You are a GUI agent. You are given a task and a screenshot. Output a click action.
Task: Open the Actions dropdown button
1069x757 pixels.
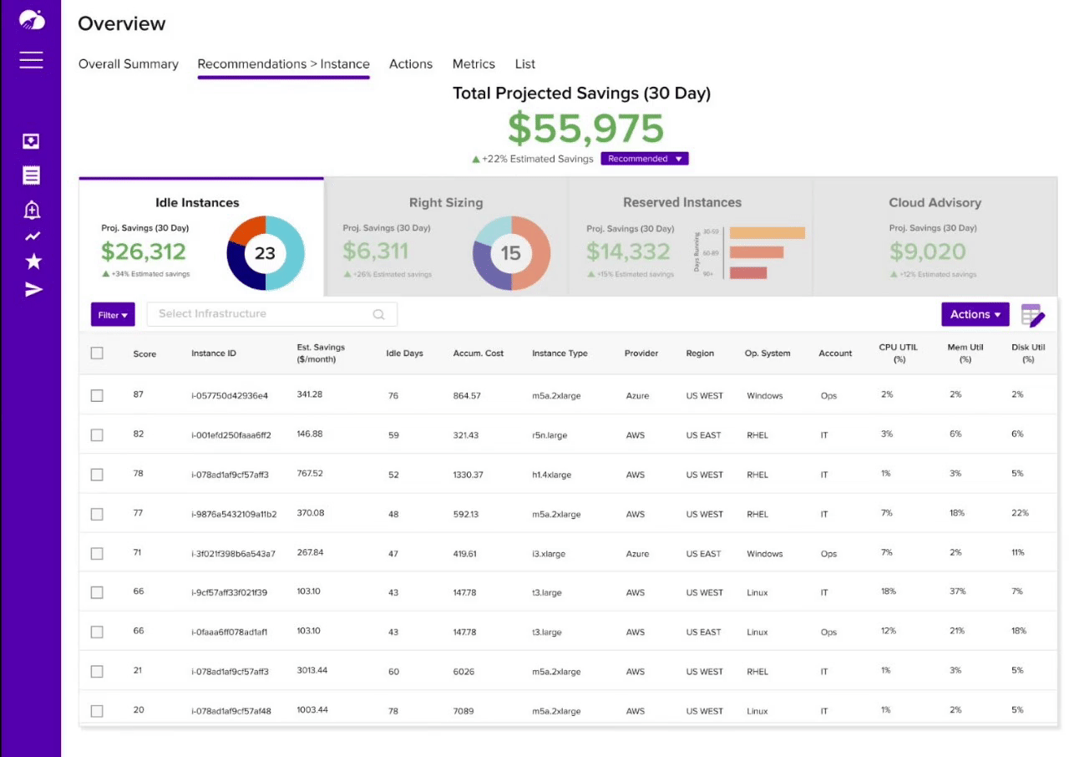[975, 314]
